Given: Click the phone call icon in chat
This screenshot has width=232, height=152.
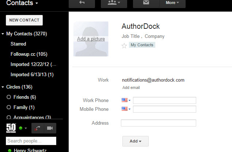Looking at the screenshot, I should (38, 128).
